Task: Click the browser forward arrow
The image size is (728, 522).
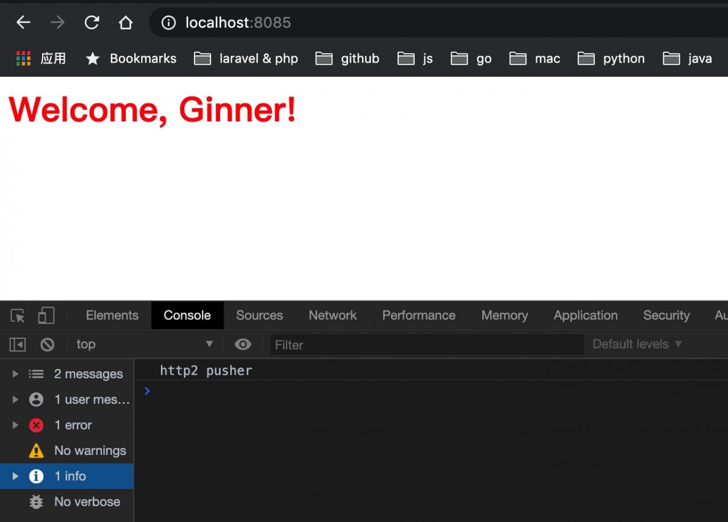Action: [x=57, y=23]
